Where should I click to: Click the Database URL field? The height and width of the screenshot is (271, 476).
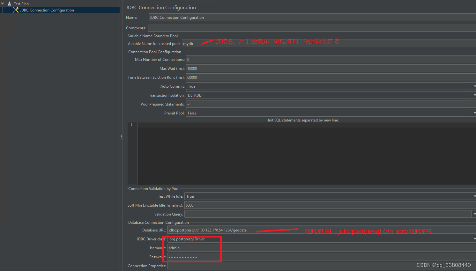(322, 230)
